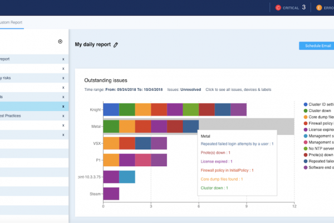Click the date range 'From: 09/24/2018 To: 10/24/2018'

[x=134, y=90]
